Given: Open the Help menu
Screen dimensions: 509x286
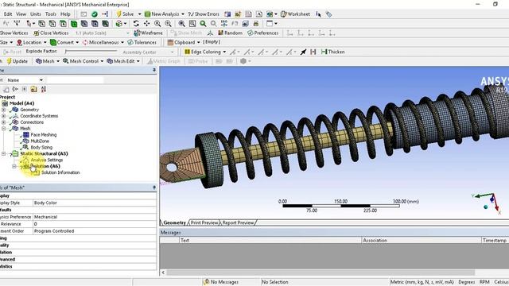Looking at the screenshot, I should [65, 14].
